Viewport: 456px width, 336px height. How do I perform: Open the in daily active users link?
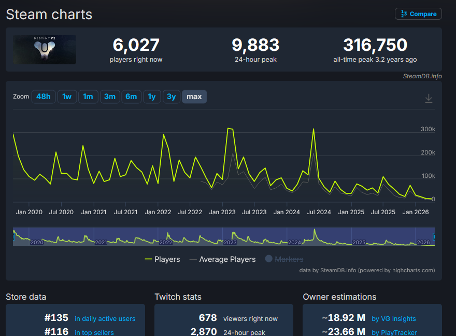click(105, 319)
